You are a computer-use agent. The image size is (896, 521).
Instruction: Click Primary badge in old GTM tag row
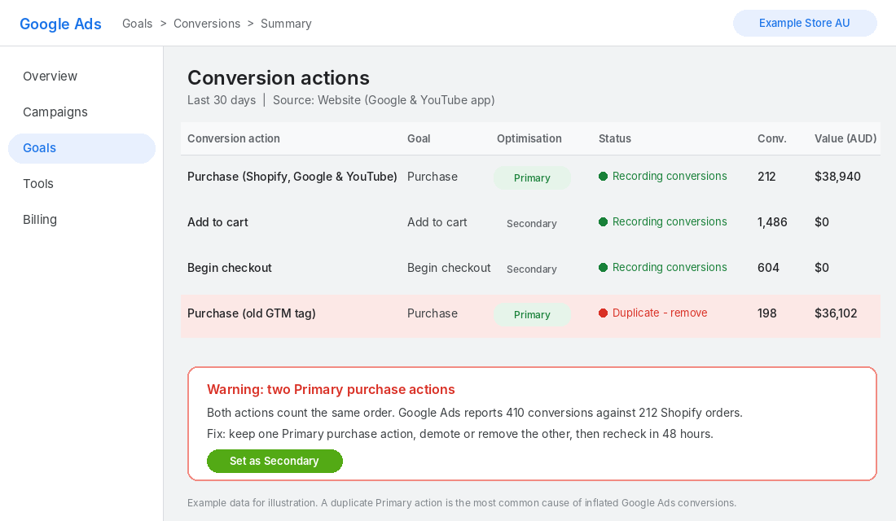[x=532, y=315]
